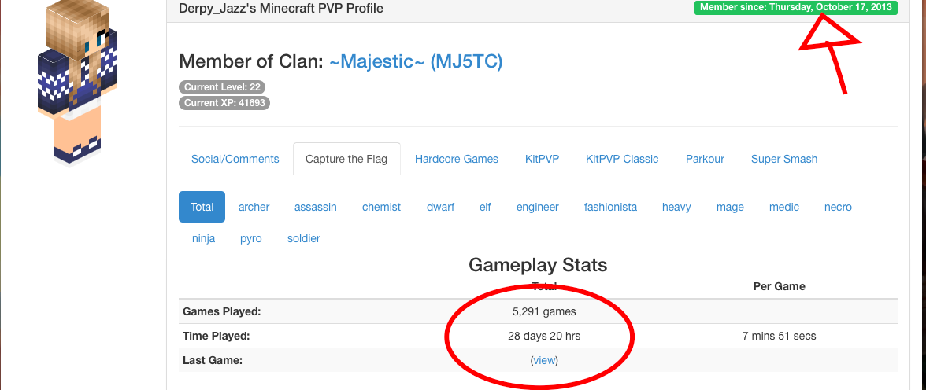This screenshot has height=390, width=926.
Task: Show fashionista class stats
Action: coord(610,207)
